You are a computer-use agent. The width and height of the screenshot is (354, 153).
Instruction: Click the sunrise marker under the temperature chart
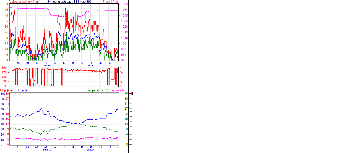[47, 150]
